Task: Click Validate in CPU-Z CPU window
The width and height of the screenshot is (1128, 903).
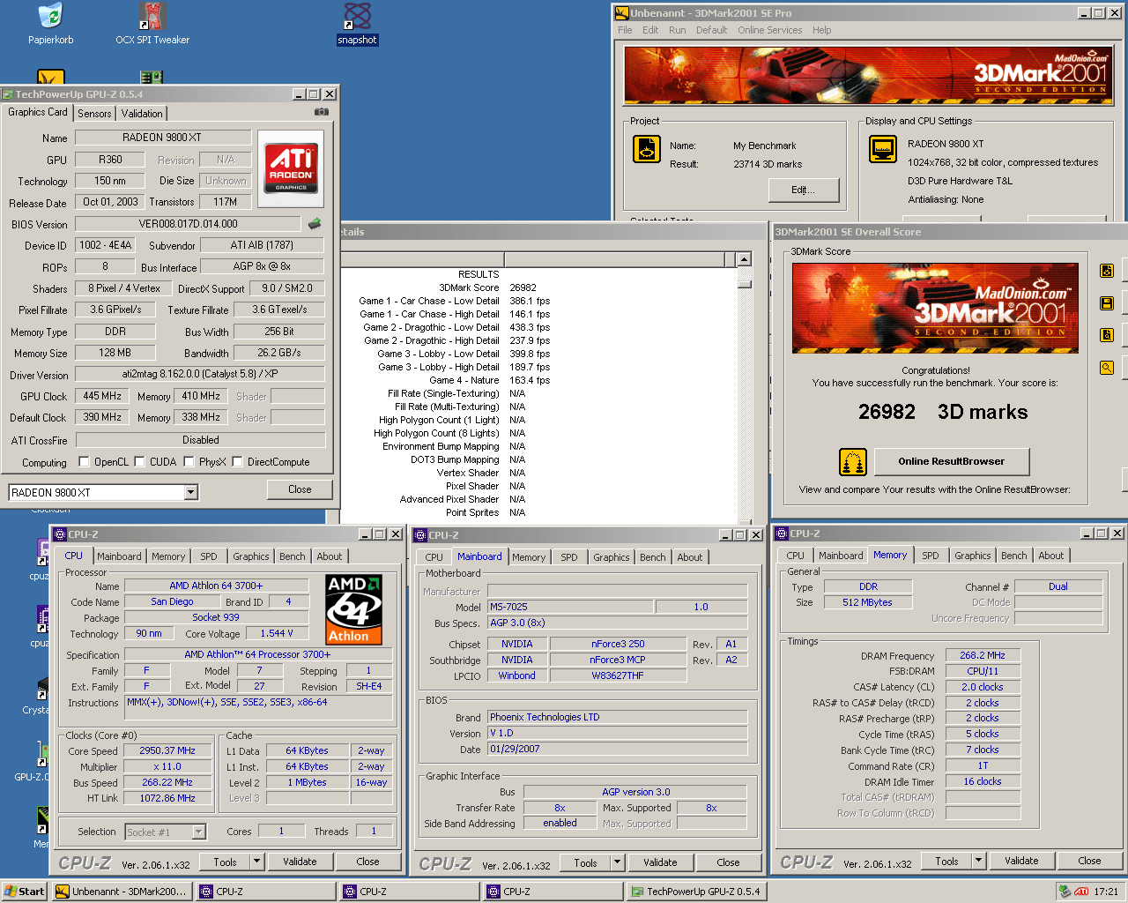Action: tap(300, 862)
